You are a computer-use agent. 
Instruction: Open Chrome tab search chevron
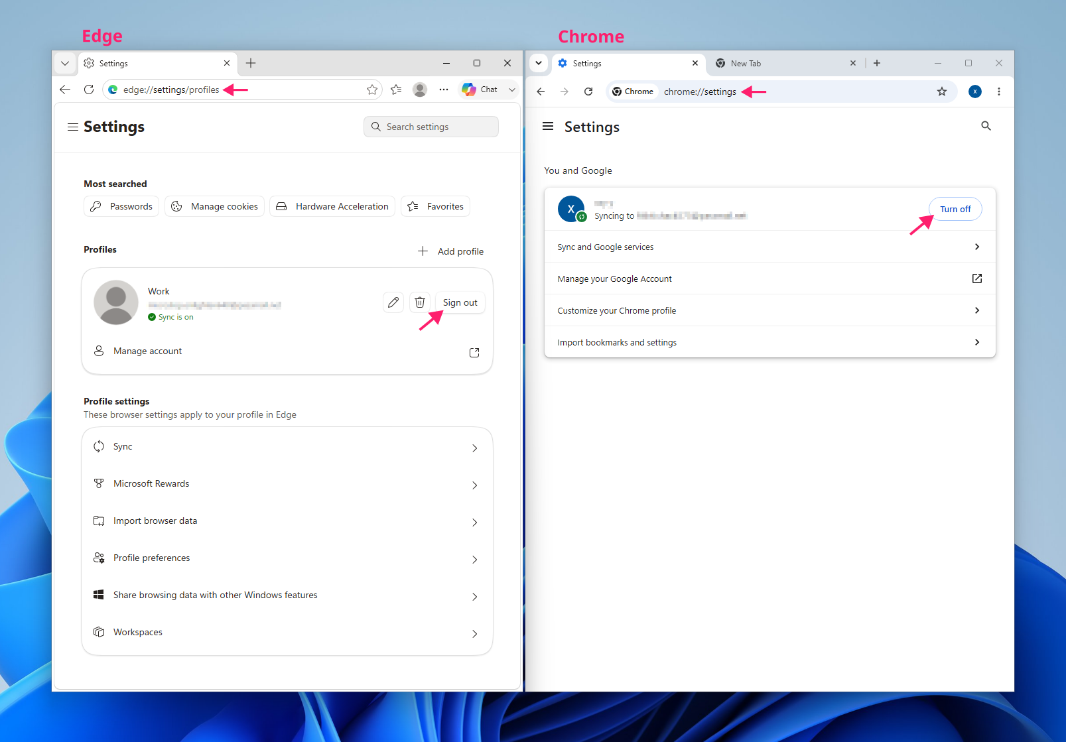539,64
